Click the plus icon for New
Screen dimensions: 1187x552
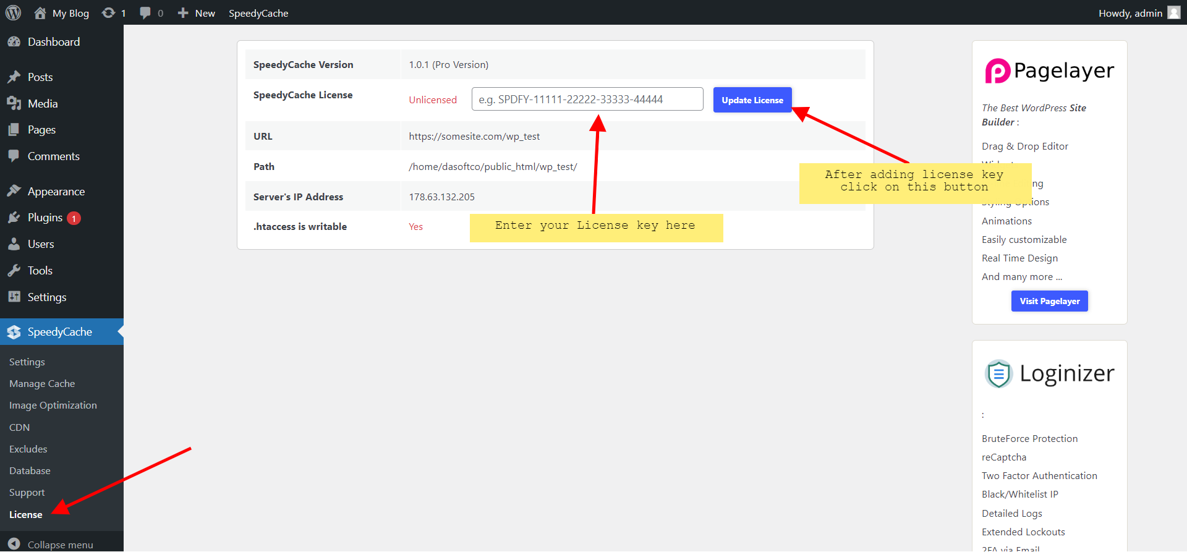(183, 12)
